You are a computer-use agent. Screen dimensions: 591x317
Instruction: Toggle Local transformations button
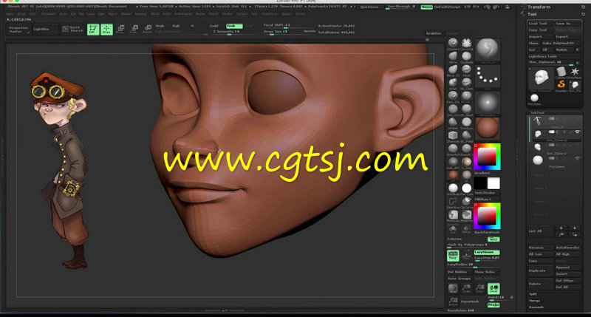[493, 289]
